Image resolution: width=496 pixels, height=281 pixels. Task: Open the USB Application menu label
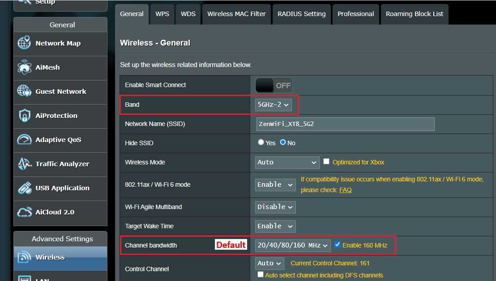coord(63,188)
